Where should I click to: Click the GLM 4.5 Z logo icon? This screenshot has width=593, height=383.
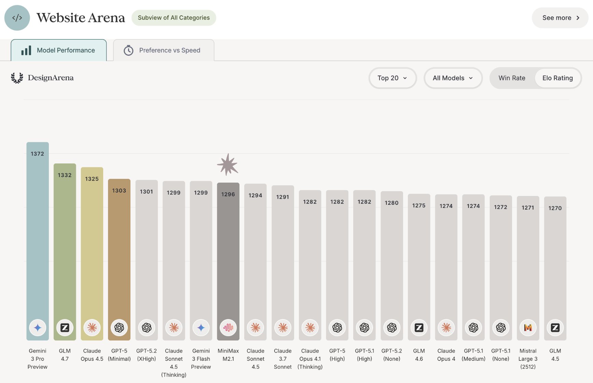point(555,328)
